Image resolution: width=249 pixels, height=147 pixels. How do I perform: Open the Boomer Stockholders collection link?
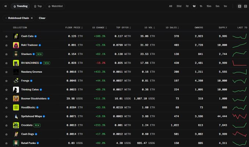pos(34,98)
